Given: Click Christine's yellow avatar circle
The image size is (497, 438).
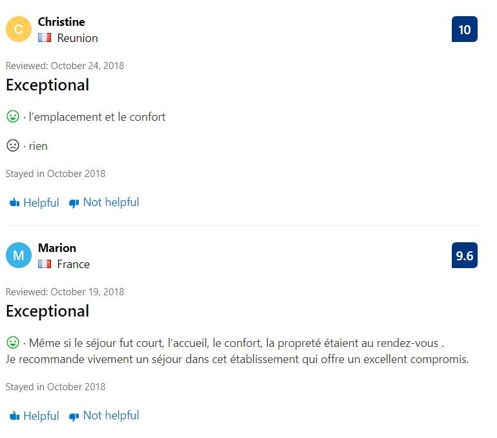Looking at the screenshot, I should [19, 29].
